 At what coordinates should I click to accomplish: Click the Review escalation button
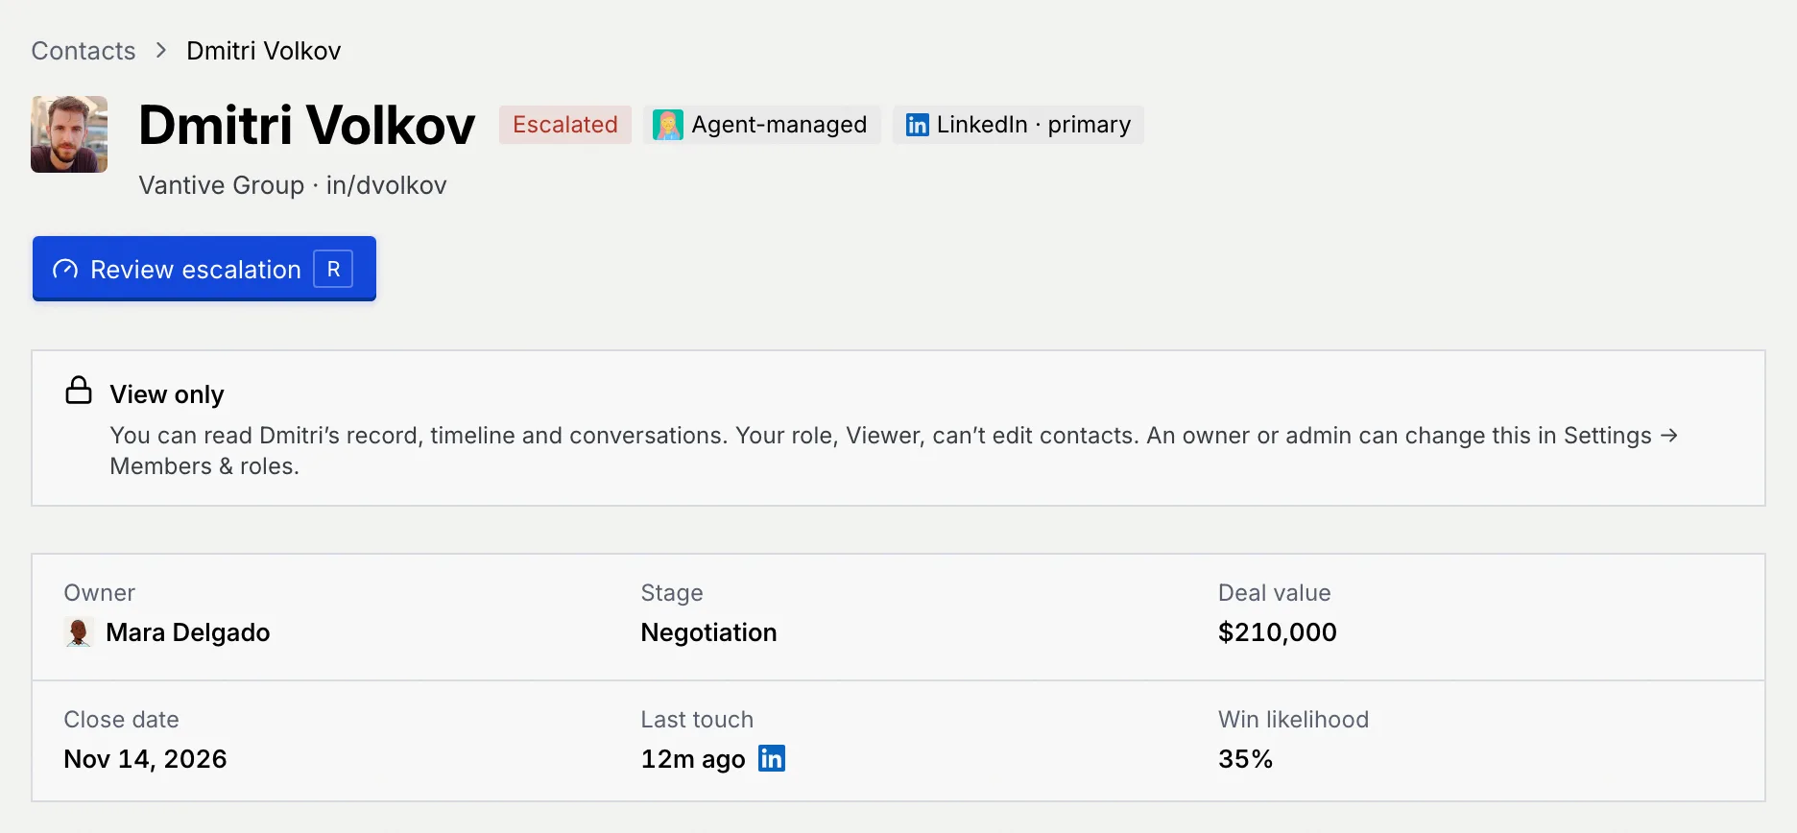click(204, 269)
